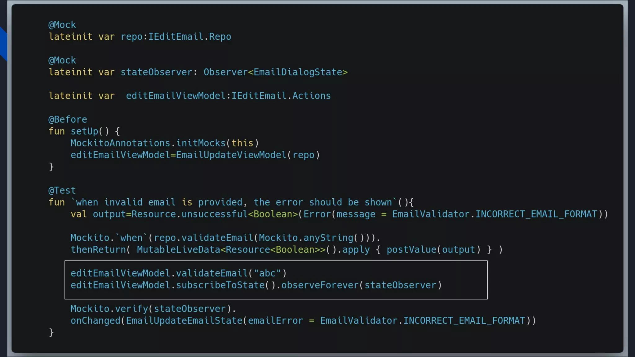
Task: Click the validateEmail("abc") line in highlighted box
Action: point(178,273)
